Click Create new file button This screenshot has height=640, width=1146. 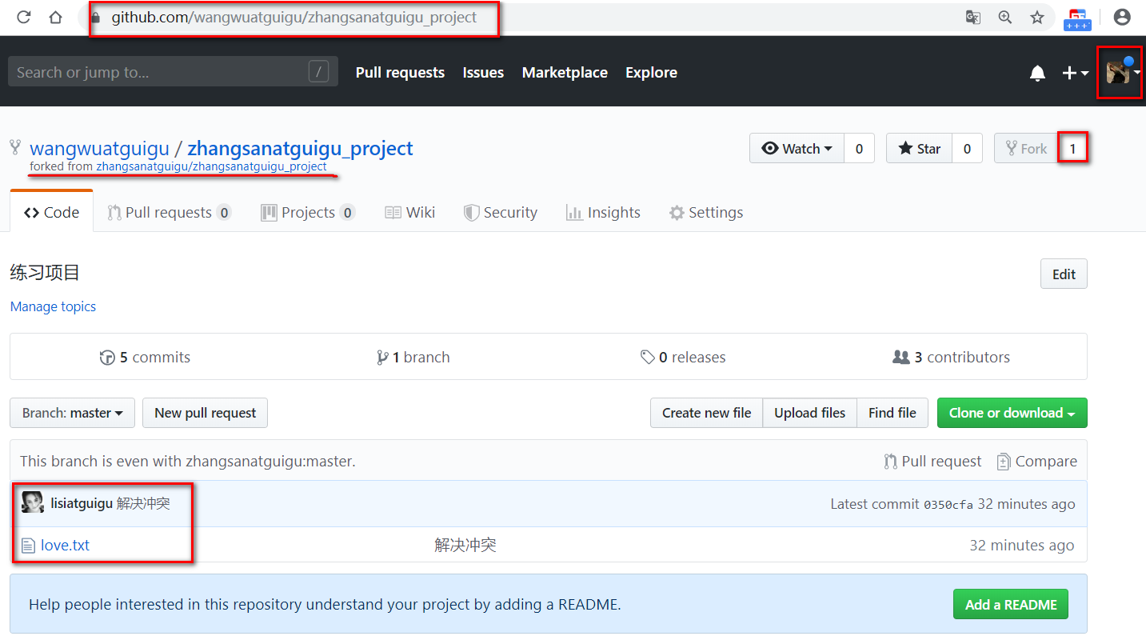tap(706, 413)
